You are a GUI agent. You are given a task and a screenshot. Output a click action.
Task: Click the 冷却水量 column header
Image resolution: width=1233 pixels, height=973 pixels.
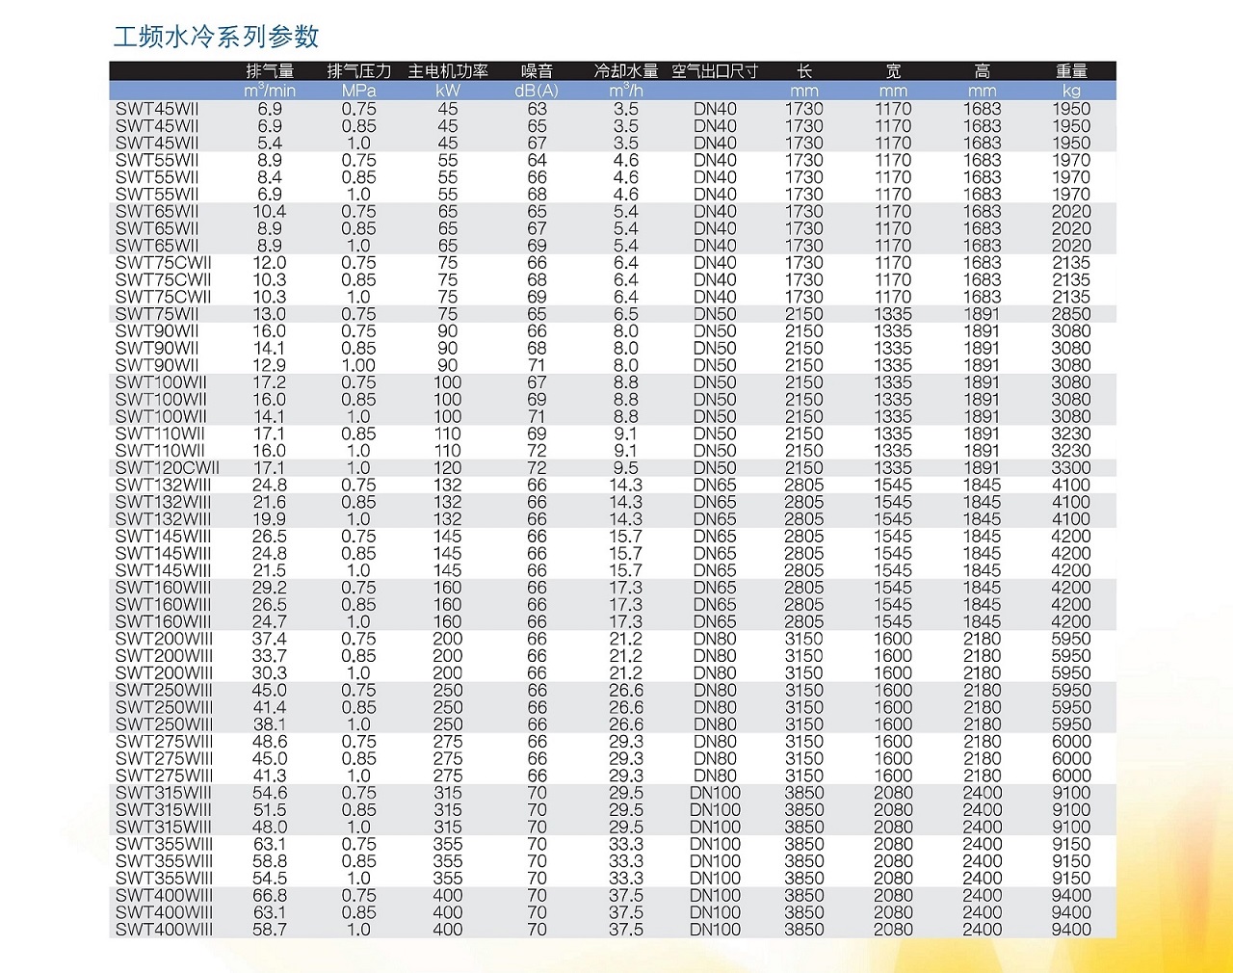tap(622, 69)
